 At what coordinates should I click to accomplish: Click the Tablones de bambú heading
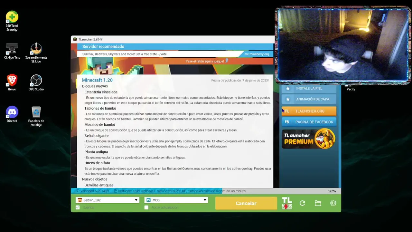(x=100, y=108)
